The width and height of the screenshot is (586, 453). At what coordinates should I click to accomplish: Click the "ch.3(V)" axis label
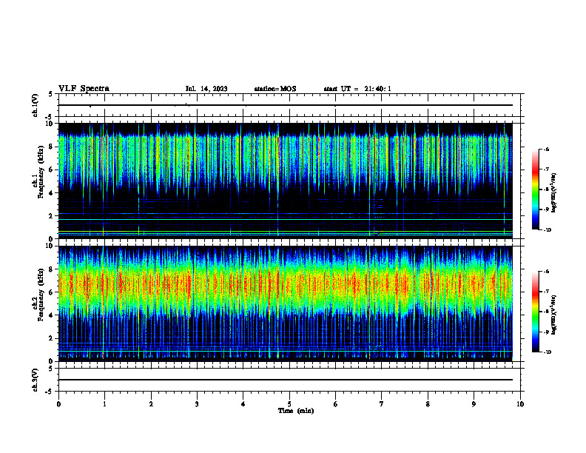click(36, 380)
